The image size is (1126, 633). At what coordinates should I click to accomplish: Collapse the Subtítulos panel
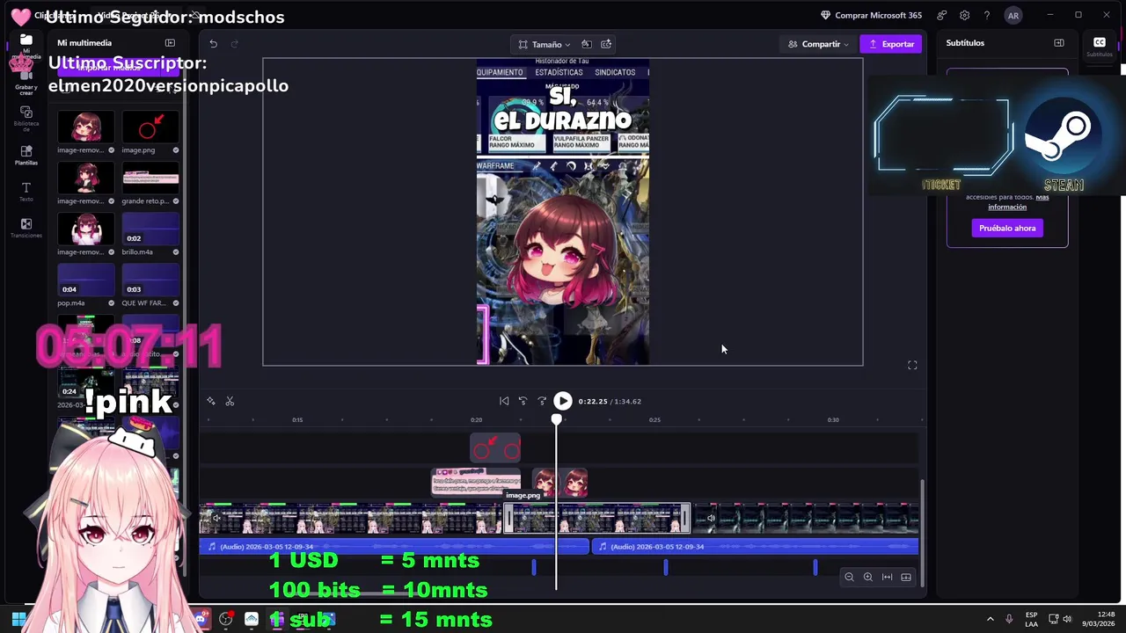pyautogui.click(x=1059, y=43)
